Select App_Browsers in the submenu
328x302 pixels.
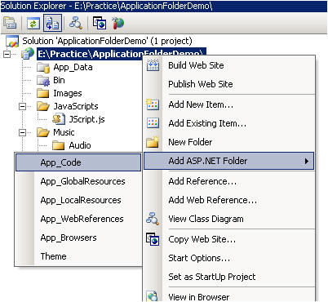point(78,238)
